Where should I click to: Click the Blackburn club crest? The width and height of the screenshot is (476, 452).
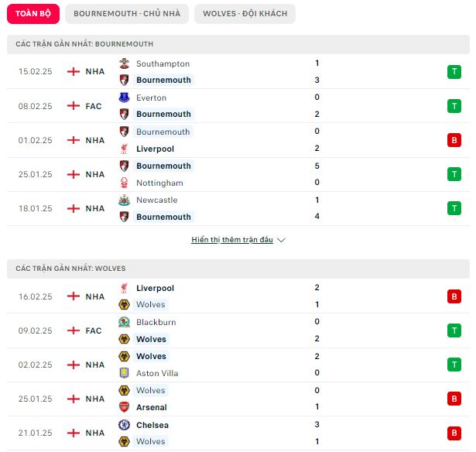(124, 322)
